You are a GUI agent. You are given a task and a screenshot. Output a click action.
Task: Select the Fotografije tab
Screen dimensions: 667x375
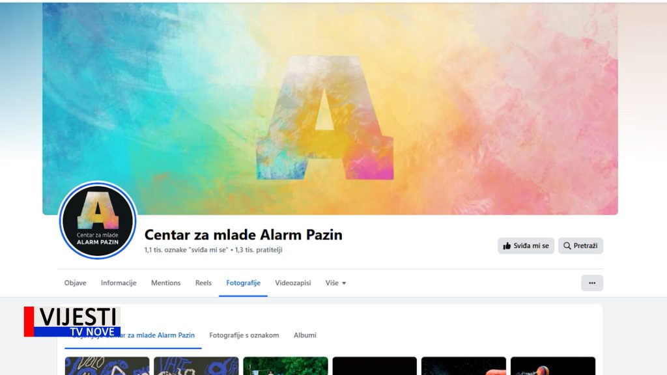(244, 283)
